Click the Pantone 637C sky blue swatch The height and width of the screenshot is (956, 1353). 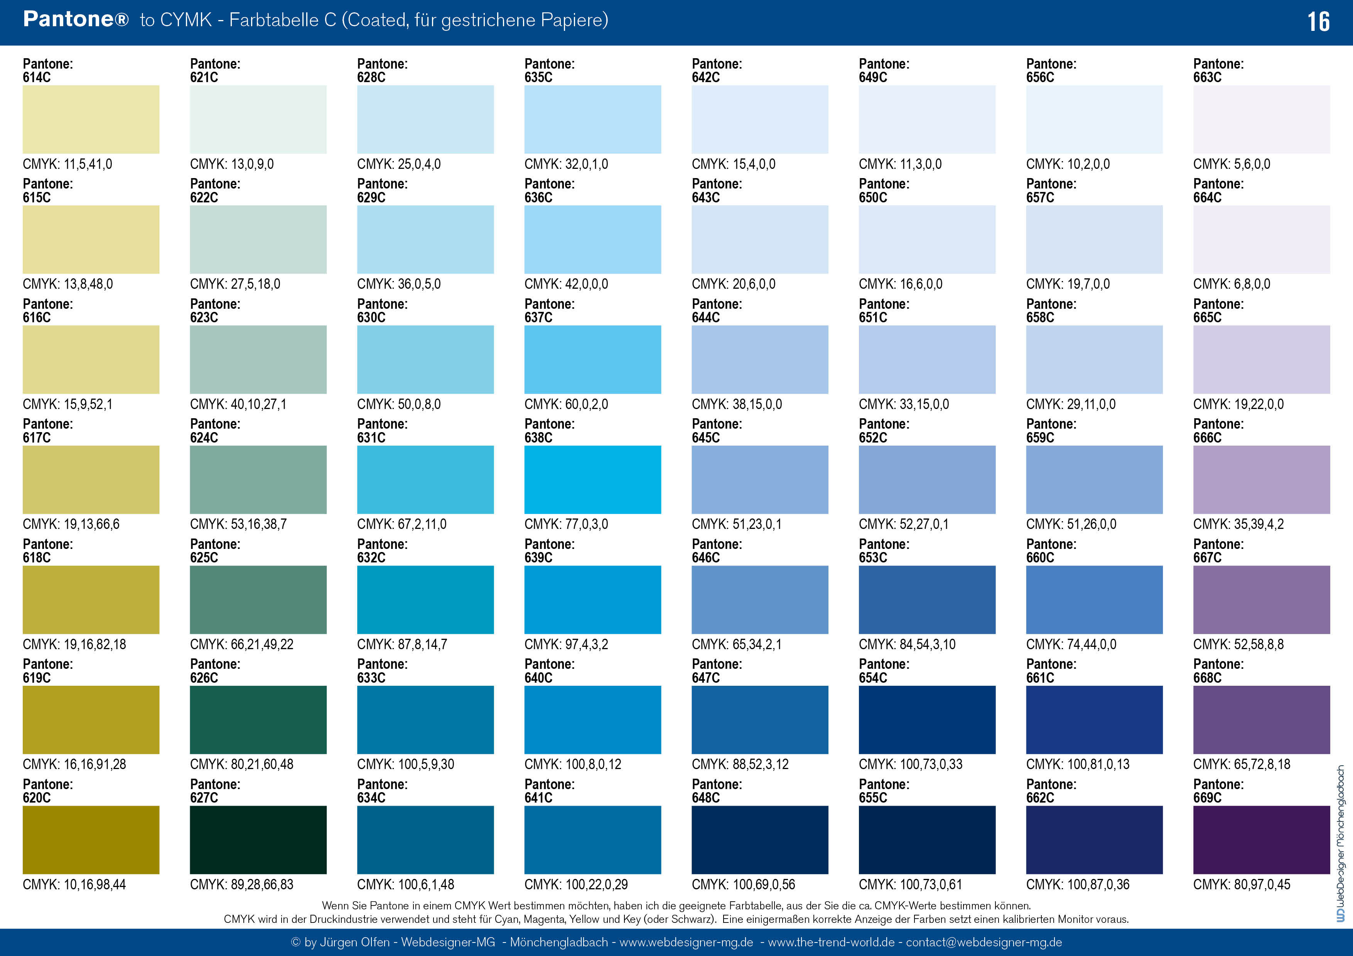pos(593,359)
